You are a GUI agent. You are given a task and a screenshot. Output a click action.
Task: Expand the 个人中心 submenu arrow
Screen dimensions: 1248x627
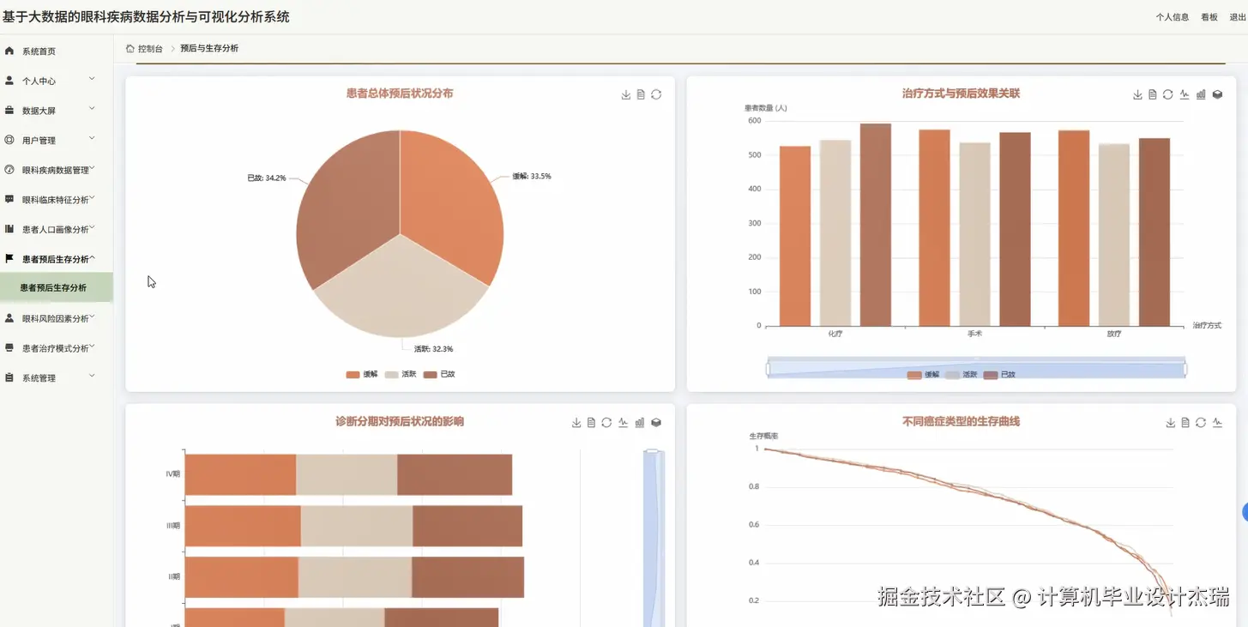92,79
